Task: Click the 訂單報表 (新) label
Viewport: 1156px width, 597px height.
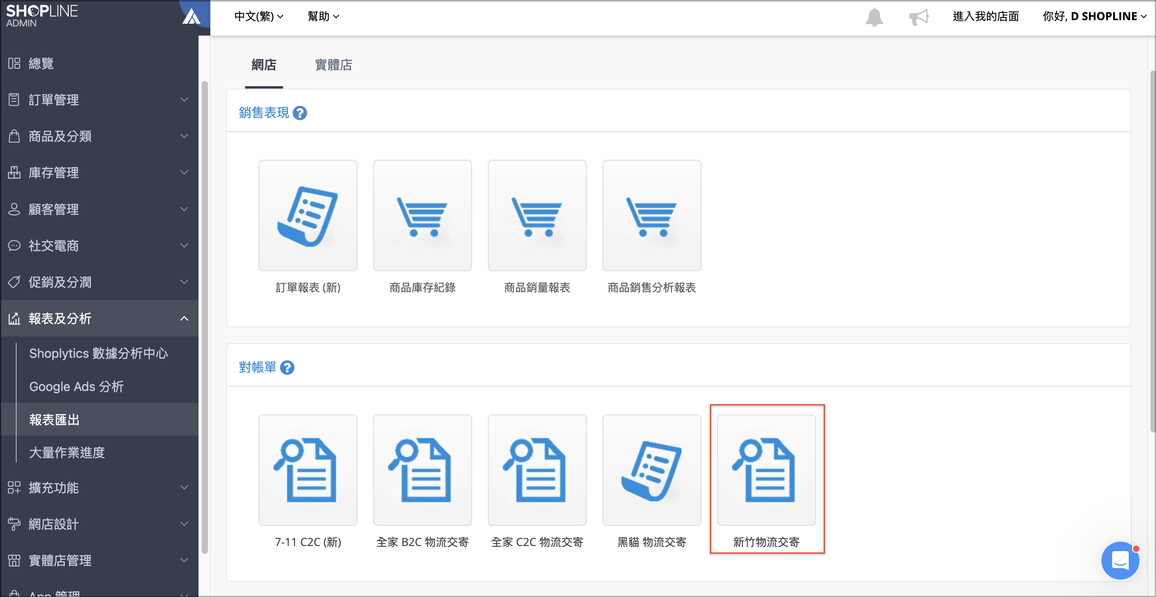Action: (308, 288)
